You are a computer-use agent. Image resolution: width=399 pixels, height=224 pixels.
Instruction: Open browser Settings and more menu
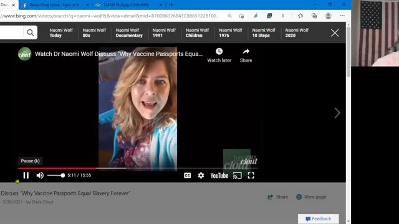click(x=342, y=16)
